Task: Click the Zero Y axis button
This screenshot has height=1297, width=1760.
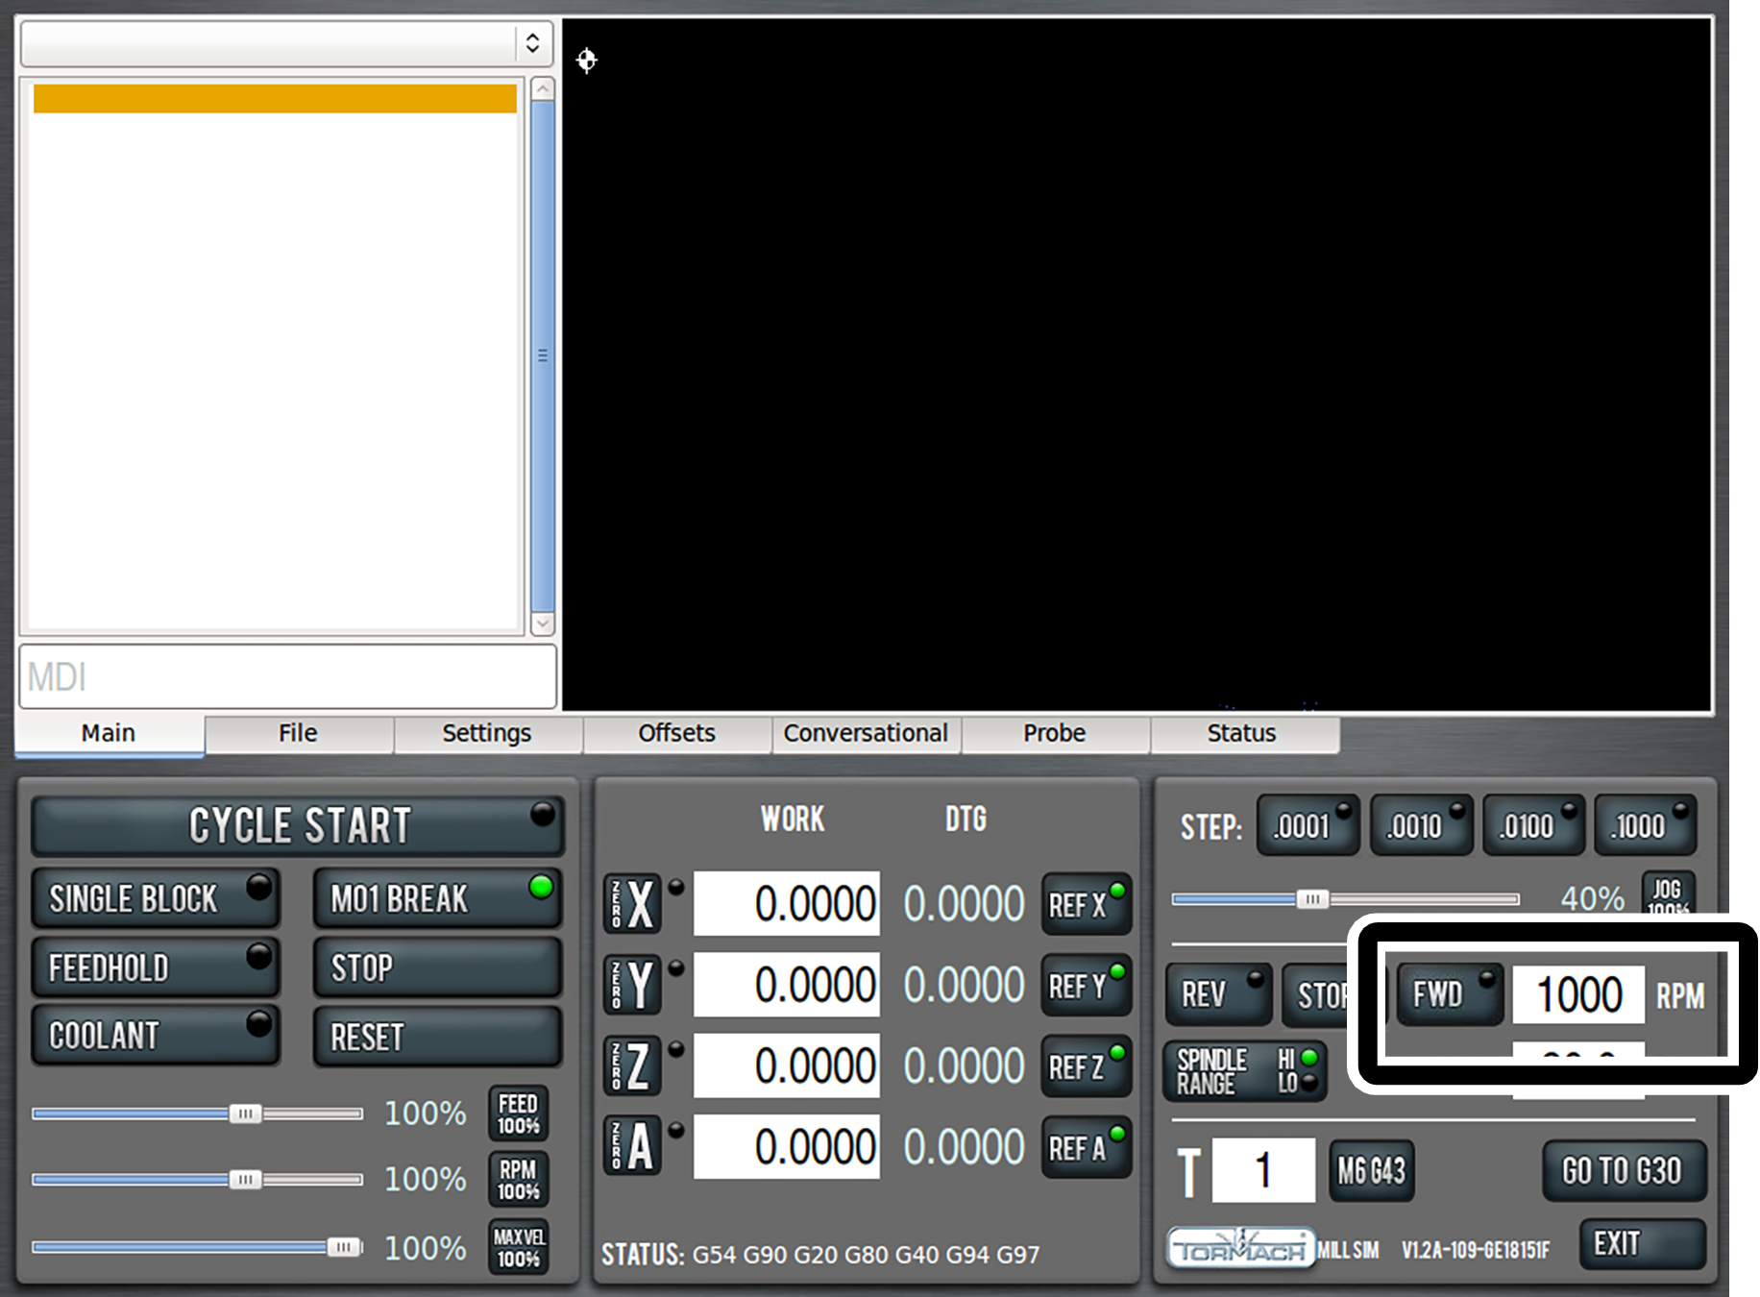Action: (x=631, y=985)
